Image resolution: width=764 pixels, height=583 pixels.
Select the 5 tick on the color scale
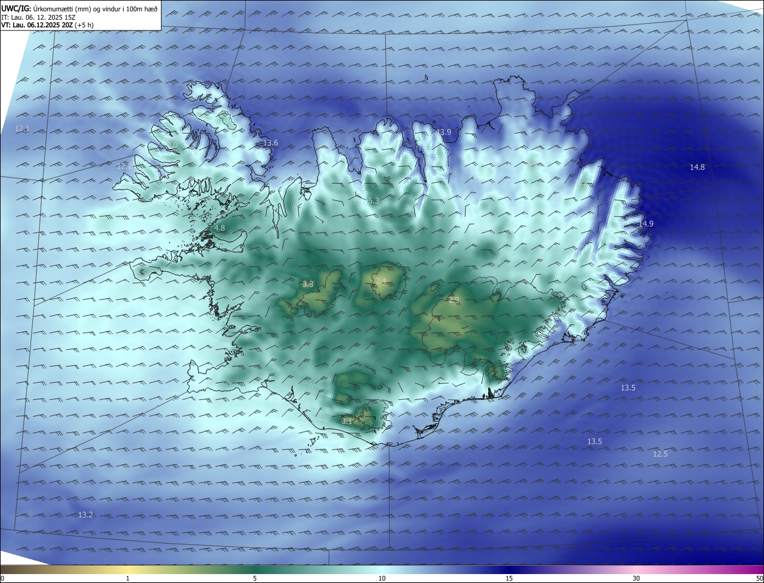(255, 579)
